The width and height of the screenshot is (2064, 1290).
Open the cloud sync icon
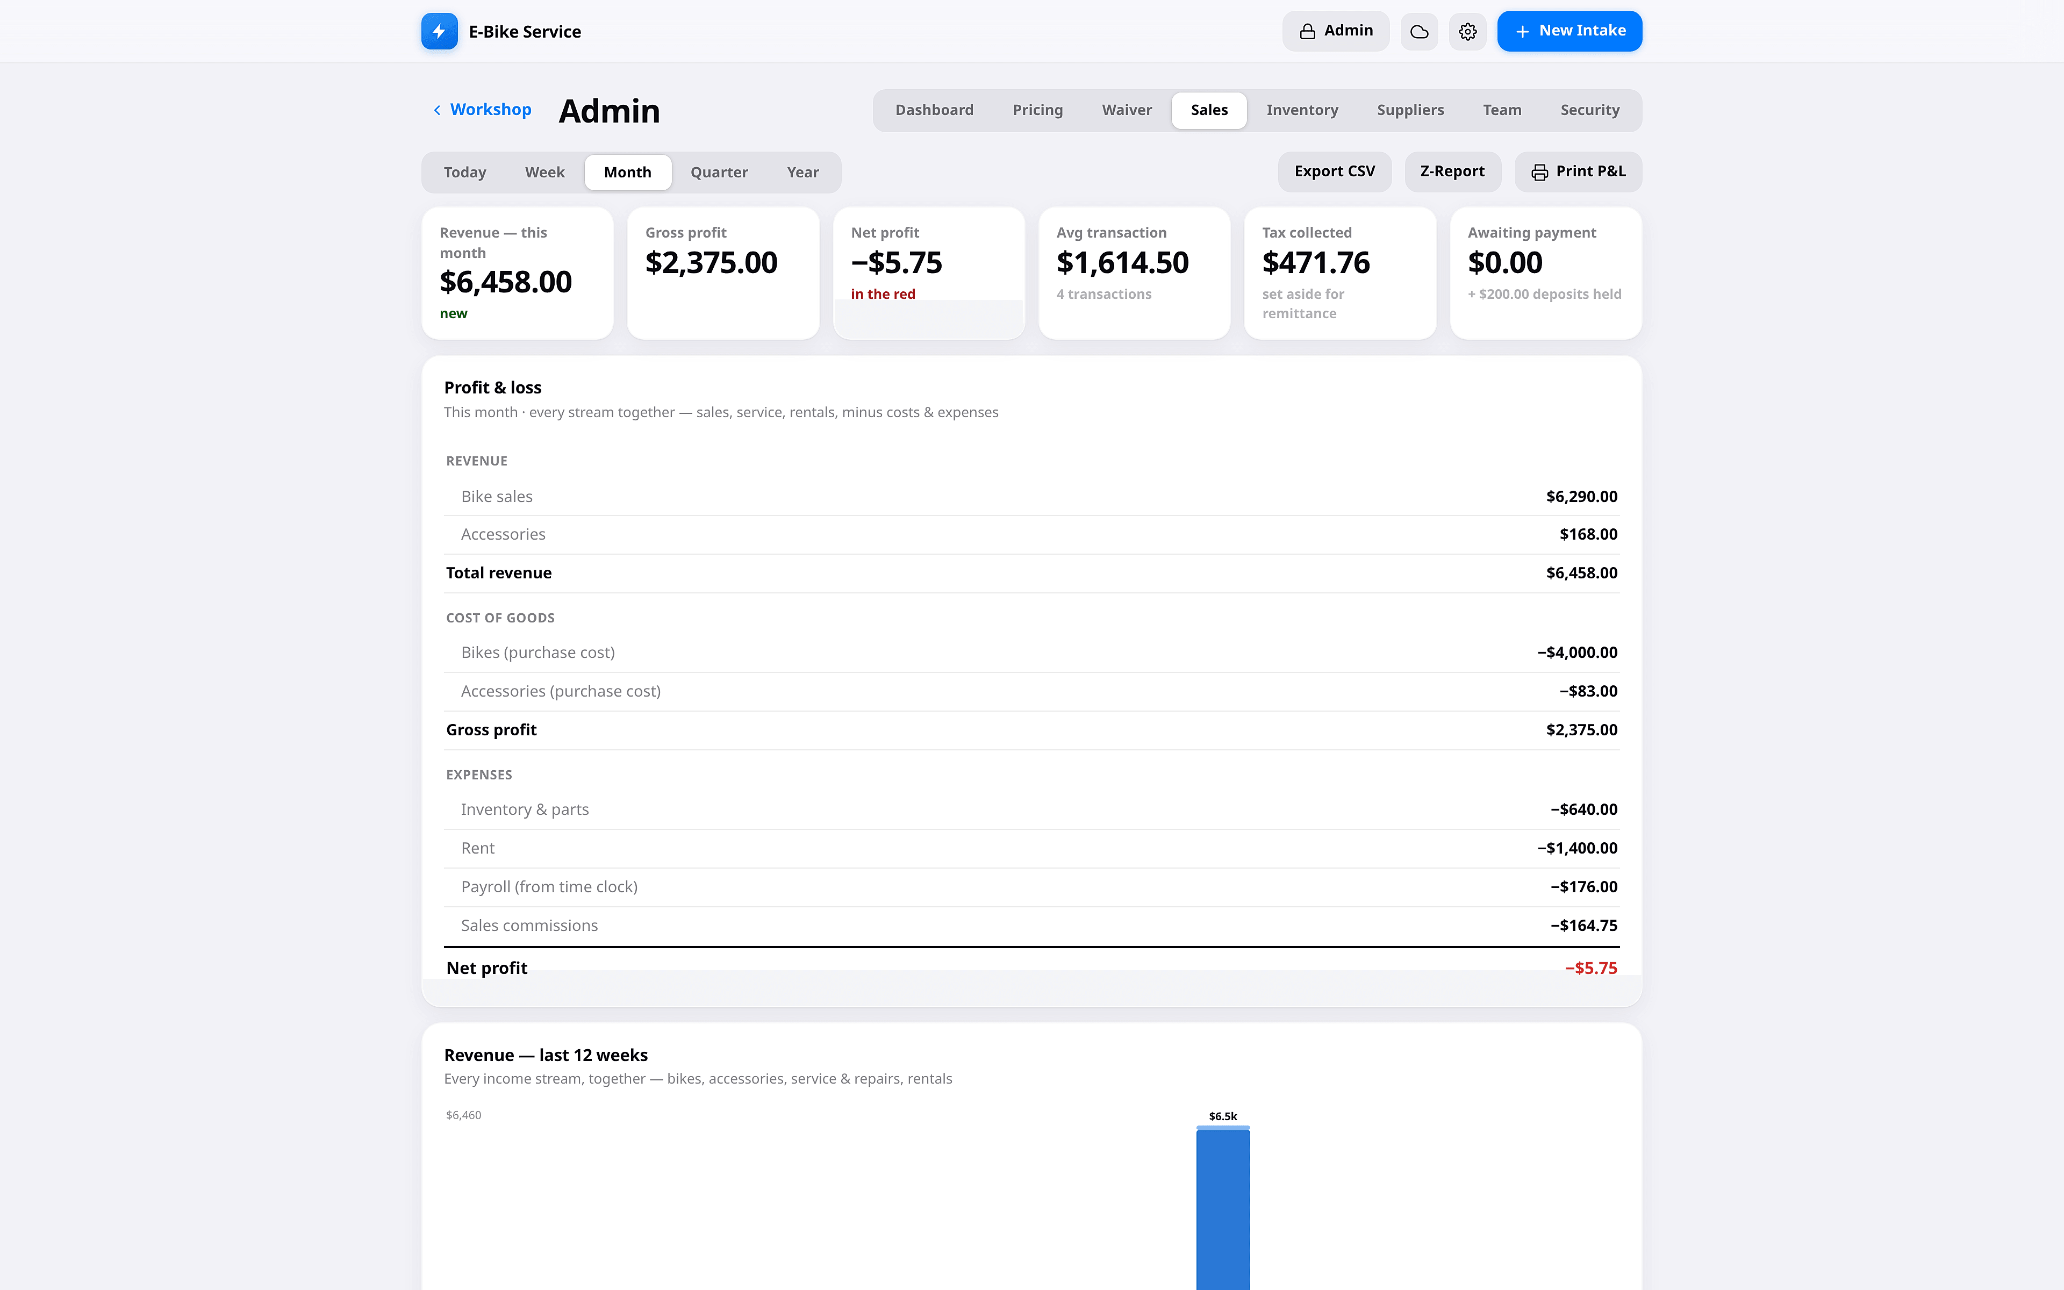point(1419,32)
